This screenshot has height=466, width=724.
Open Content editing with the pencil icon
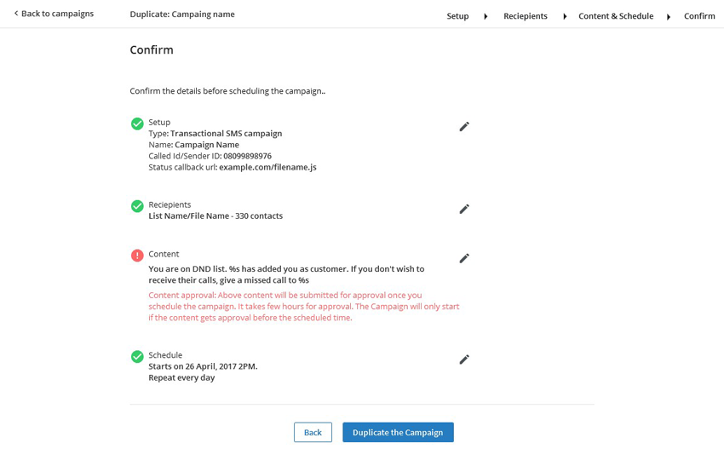(x=464, y=258)
